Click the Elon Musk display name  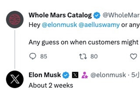pyautogui.click(x=45, y=75)
